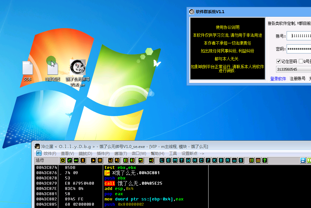This screenshot has height=208, width=311.
Task: Open the Log window with L button
Action: [162, 160]
